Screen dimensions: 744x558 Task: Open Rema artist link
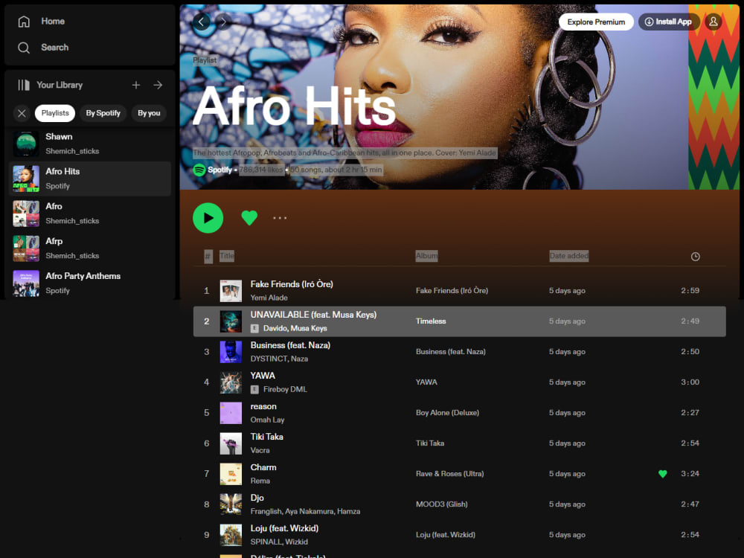[260, 481]
